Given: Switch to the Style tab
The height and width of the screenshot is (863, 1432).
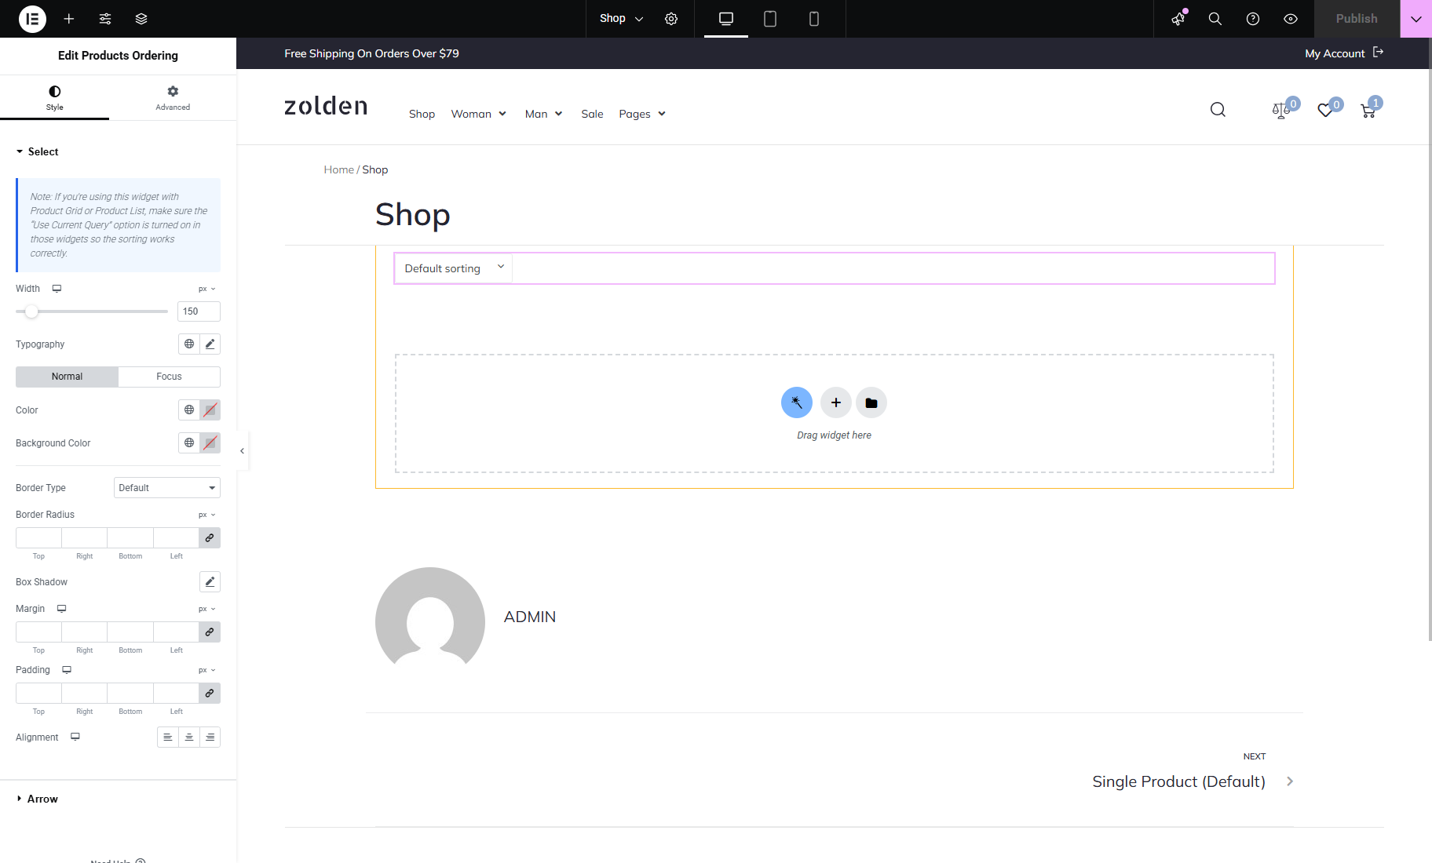Looking at the screenshot, I should pyautogui.click(x=54, y=97).
